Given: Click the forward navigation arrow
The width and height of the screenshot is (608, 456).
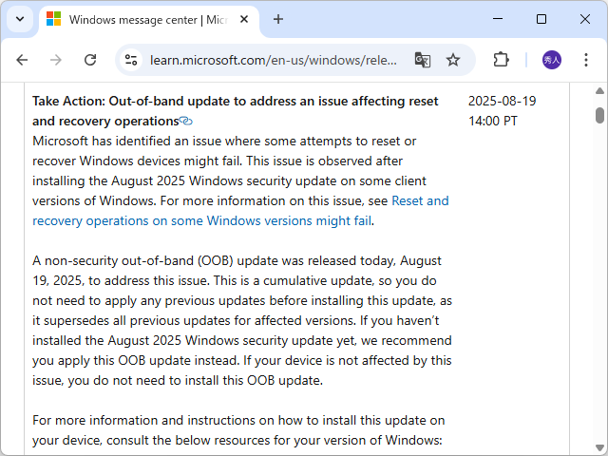Looking at the screenshot, I should click(x=56, y=60).
